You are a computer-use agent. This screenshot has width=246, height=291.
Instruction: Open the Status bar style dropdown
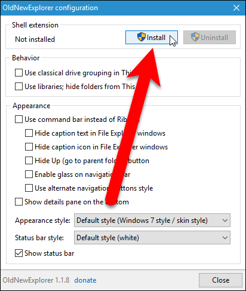152,238
